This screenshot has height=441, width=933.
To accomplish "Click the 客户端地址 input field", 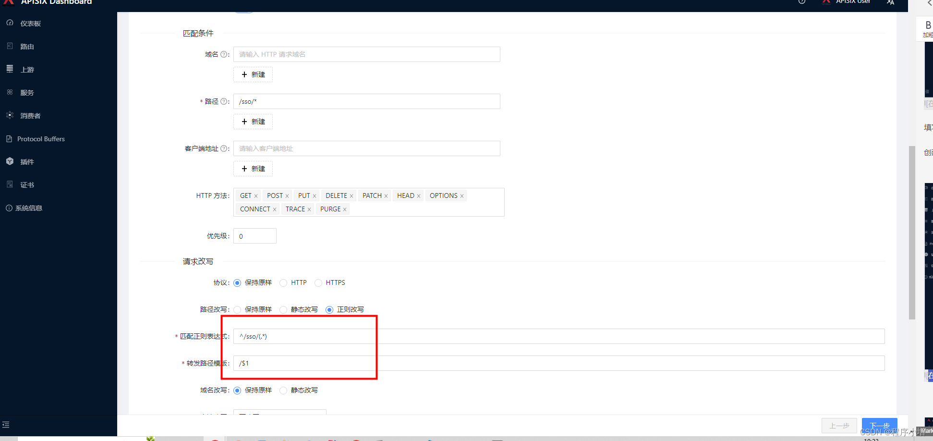I will pos(367,148).
